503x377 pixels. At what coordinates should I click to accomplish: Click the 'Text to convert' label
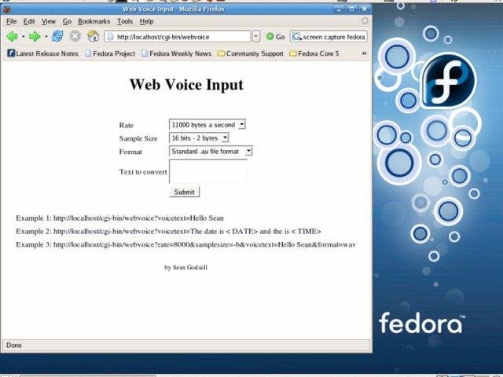point(143,172)
